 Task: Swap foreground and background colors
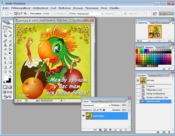coord(10,76)
